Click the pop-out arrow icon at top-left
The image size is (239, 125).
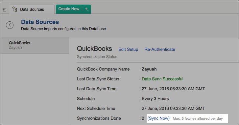(4, 10)
